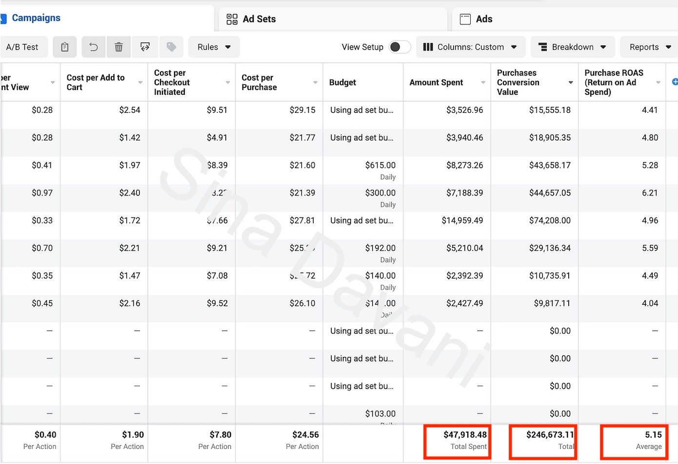Open the Reports dropdown
The width and height of the screenshot is (678, 464).
pyautogui.click(x=650, y=47)
